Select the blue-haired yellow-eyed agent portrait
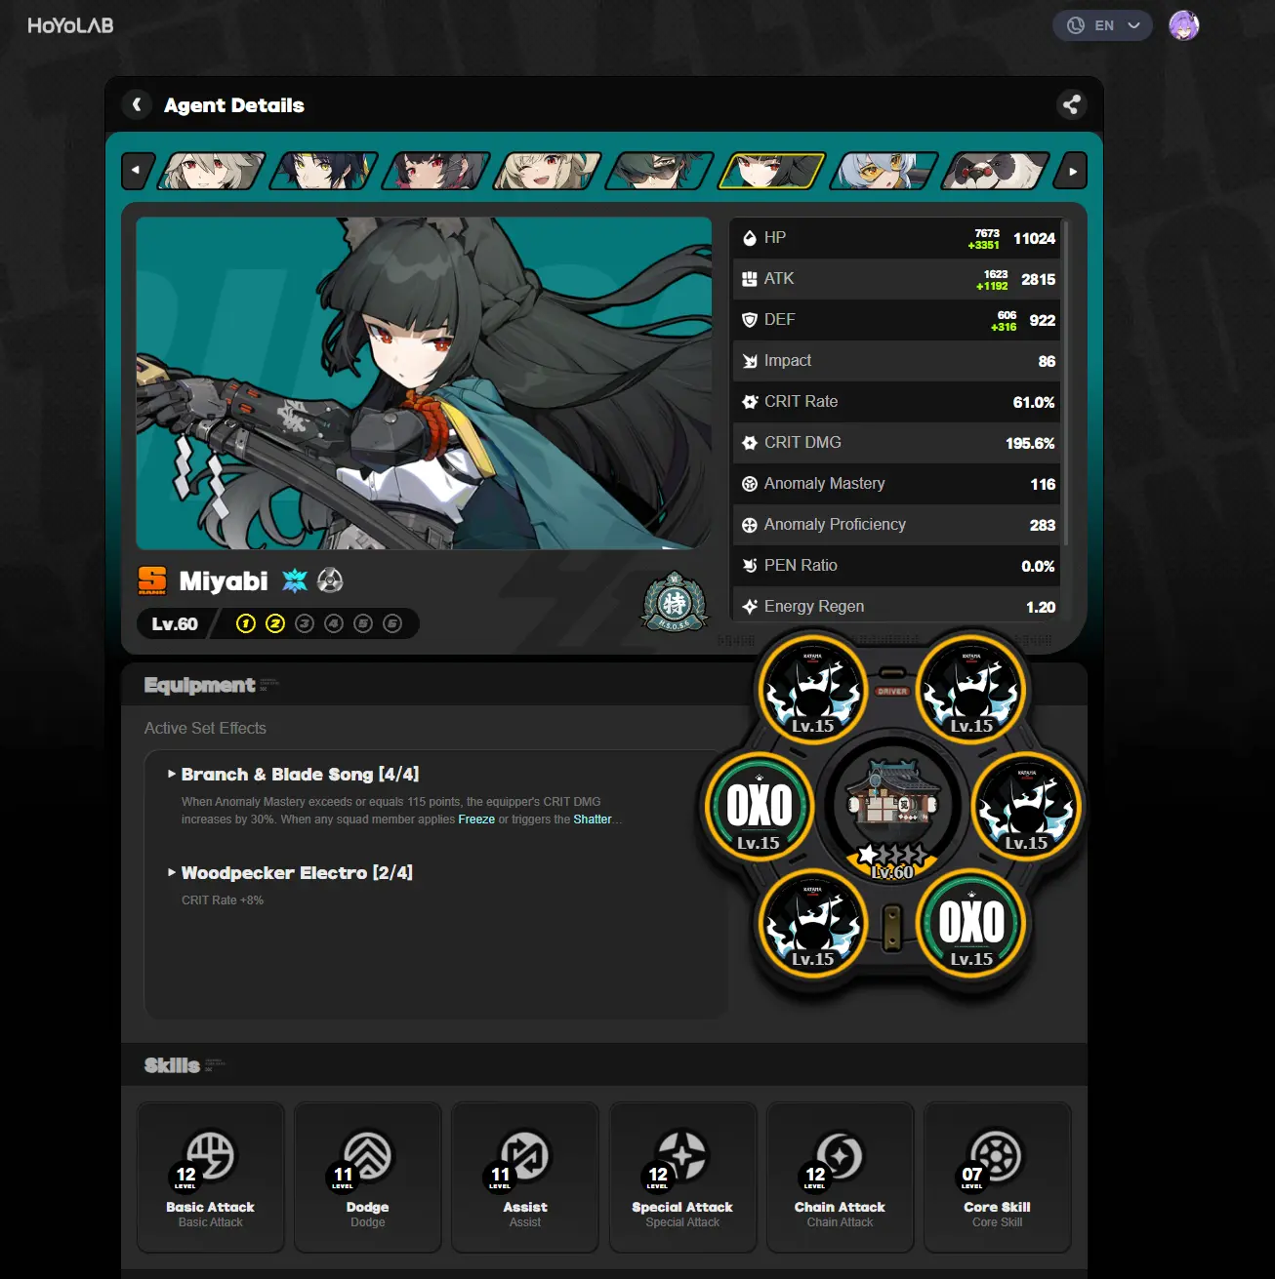This screenshot has width=1275, height=1279. [x=884, y=171]
